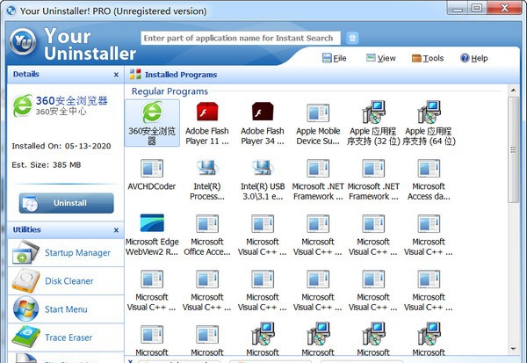The height and width of the screenshot is (363, 527).
Task: Close the Utilities panel
Action: pos(116,230)
